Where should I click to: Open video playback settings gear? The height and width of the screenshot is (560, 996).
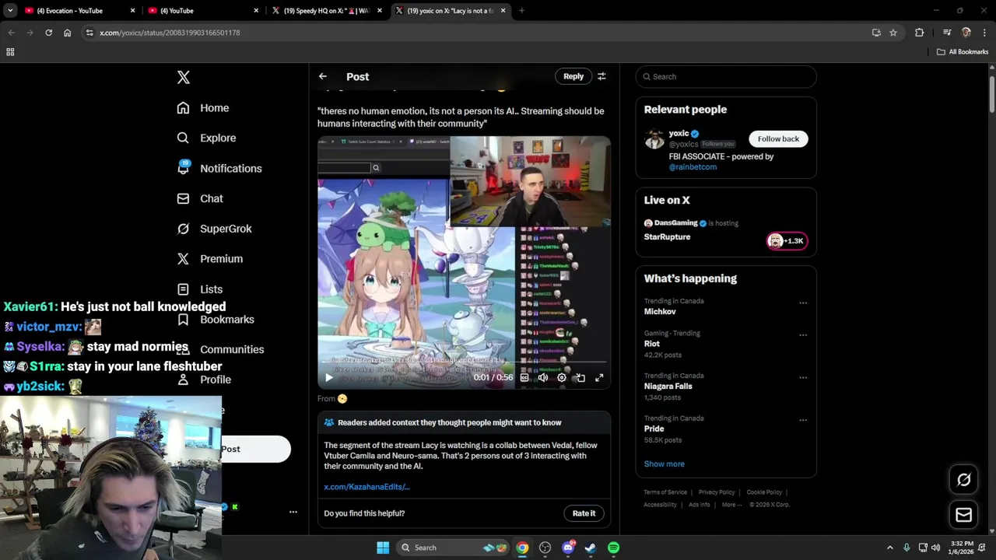click(562, 378)
